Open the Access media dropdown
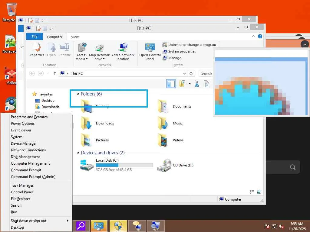Image resolution: width=310 pixels, height=232 pixels. coord(81,52)
